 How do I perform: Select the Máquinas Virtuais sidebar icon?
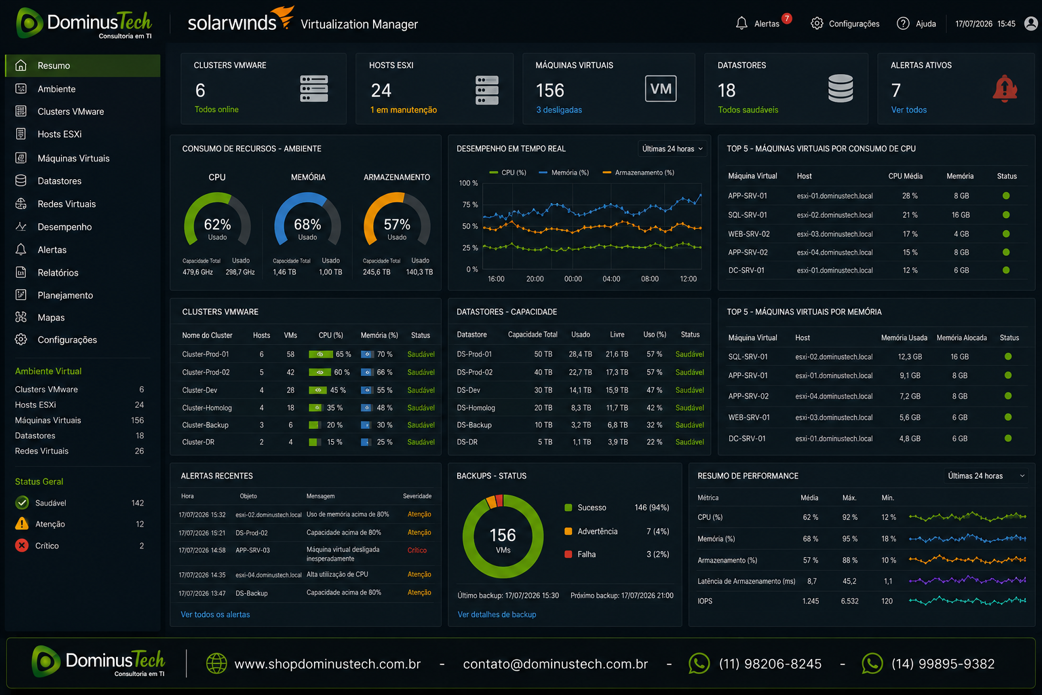click(x=21, y=157)
